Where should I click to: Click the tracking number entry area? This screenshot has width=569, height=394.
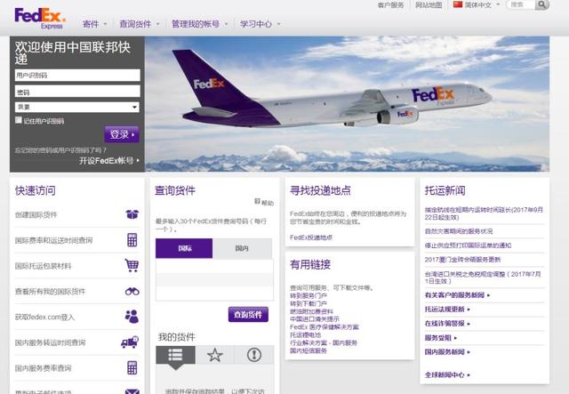(x=214, y=279)
